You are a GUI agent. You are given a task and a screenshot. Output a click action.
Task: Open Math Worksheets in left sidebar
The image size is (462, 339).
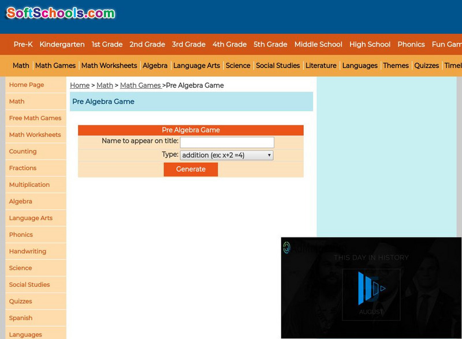pos(36,134)
